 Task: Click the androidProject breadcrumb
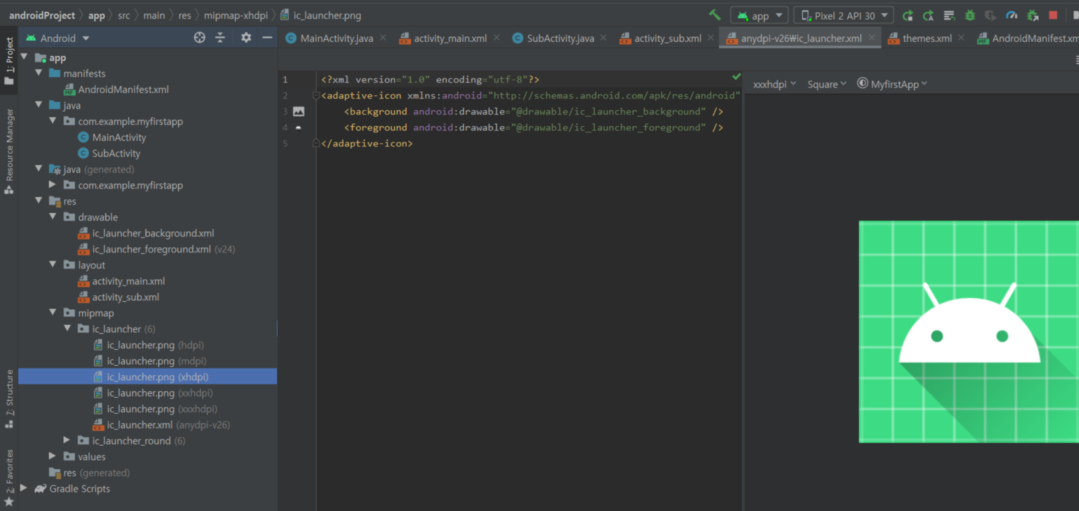(x=42, y=15)
